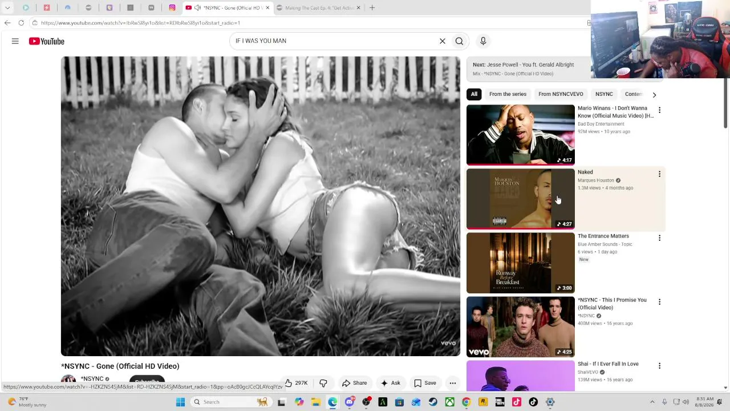This screenshot has width=730, height=411.
Task: Clear the search box with the X
Action: pyautogui.click(x=442, y=41)
